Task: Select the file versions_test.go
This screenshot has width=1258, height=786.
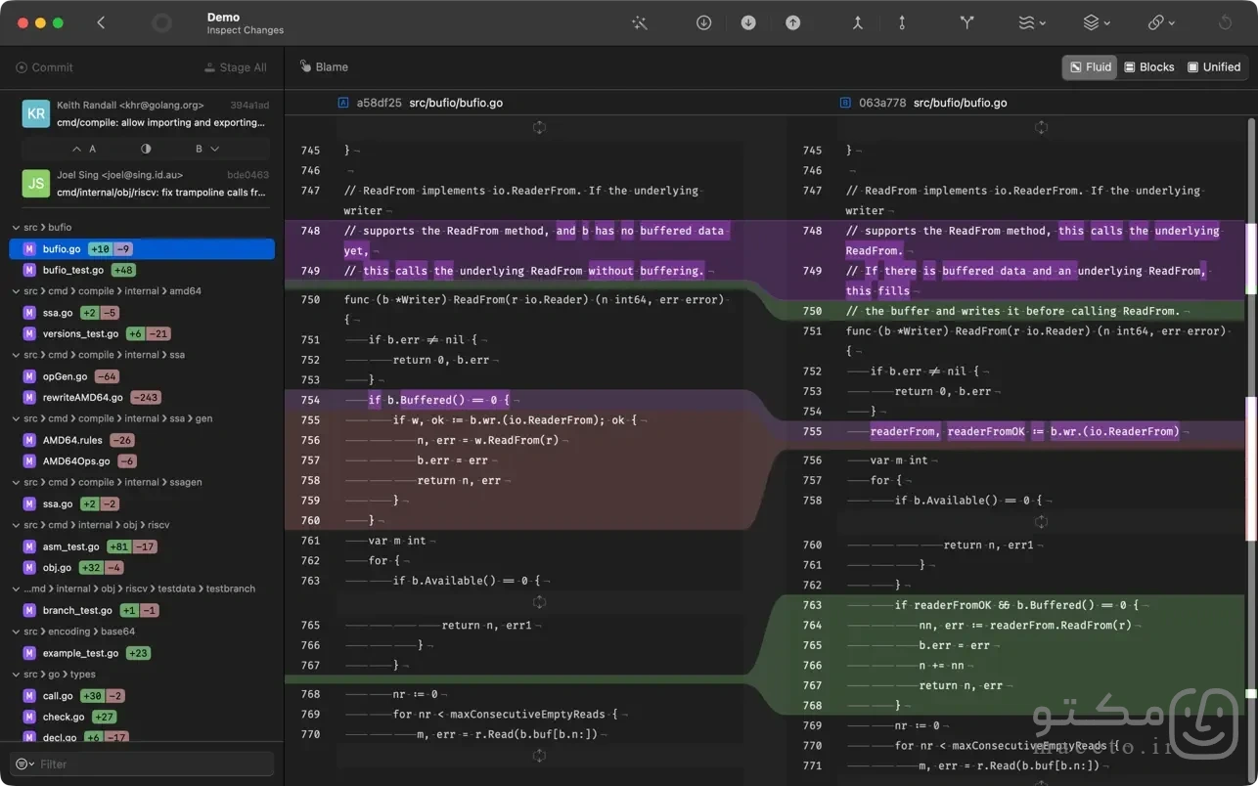Action: coord(142,333)
